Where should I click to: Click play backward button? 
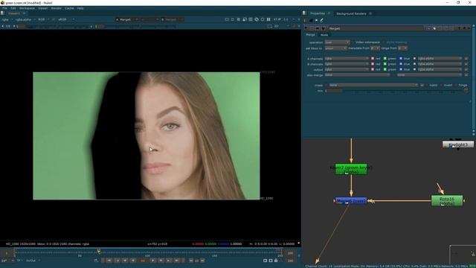tap(133, 261)
